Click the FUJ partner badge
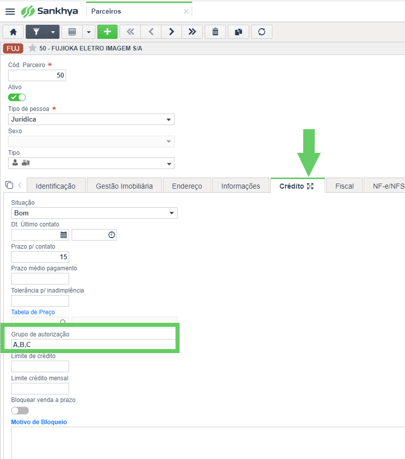 click(13, 48)
